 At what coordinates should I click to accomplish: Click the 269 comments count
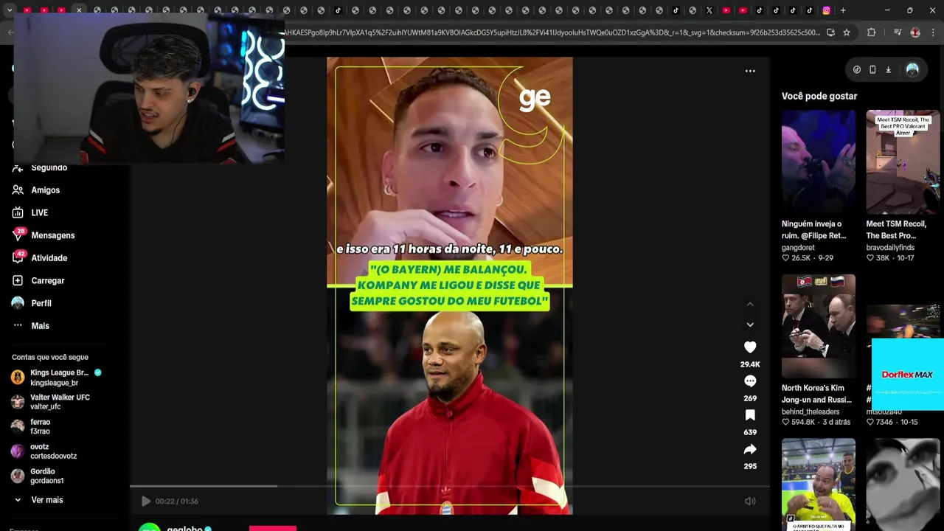click(x=750, y=398)
